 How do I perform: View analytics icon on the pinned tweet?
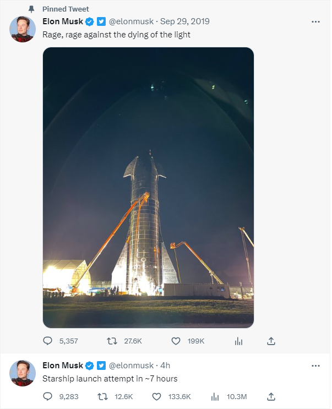tap(238, 341)
